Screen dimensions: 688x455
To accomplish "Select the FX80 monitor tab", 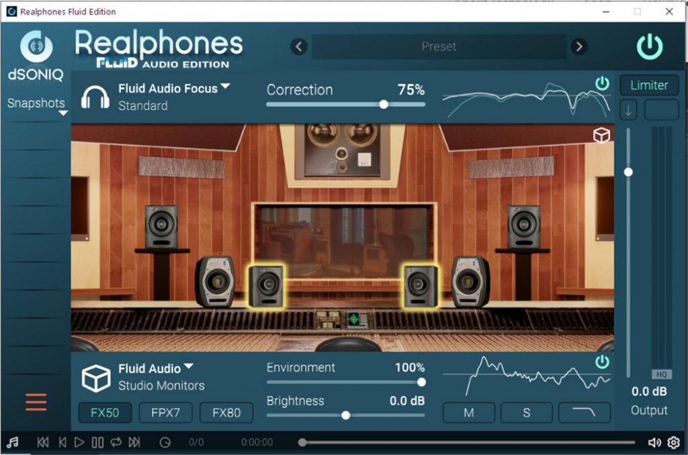I will (226, 413).
